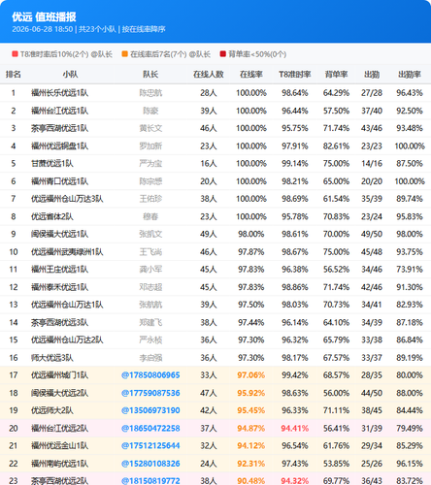Screen dimensions: 431x485
Task: Select team name 福州长乐优远1队
Action: pos(59,93)
